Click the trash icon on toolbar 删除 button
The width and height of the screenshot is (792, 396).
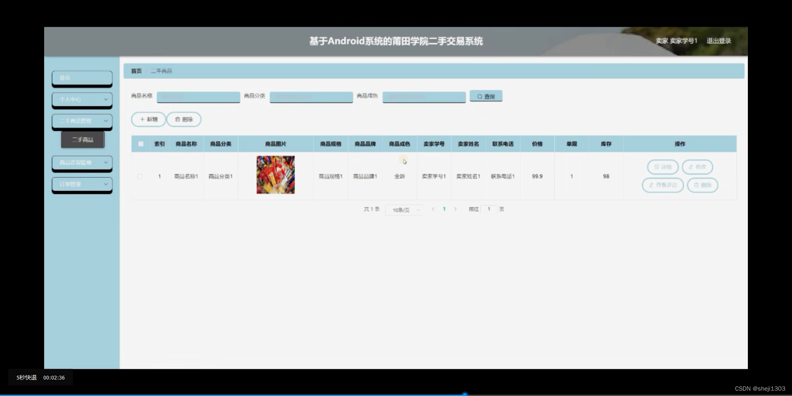(177, 119)
